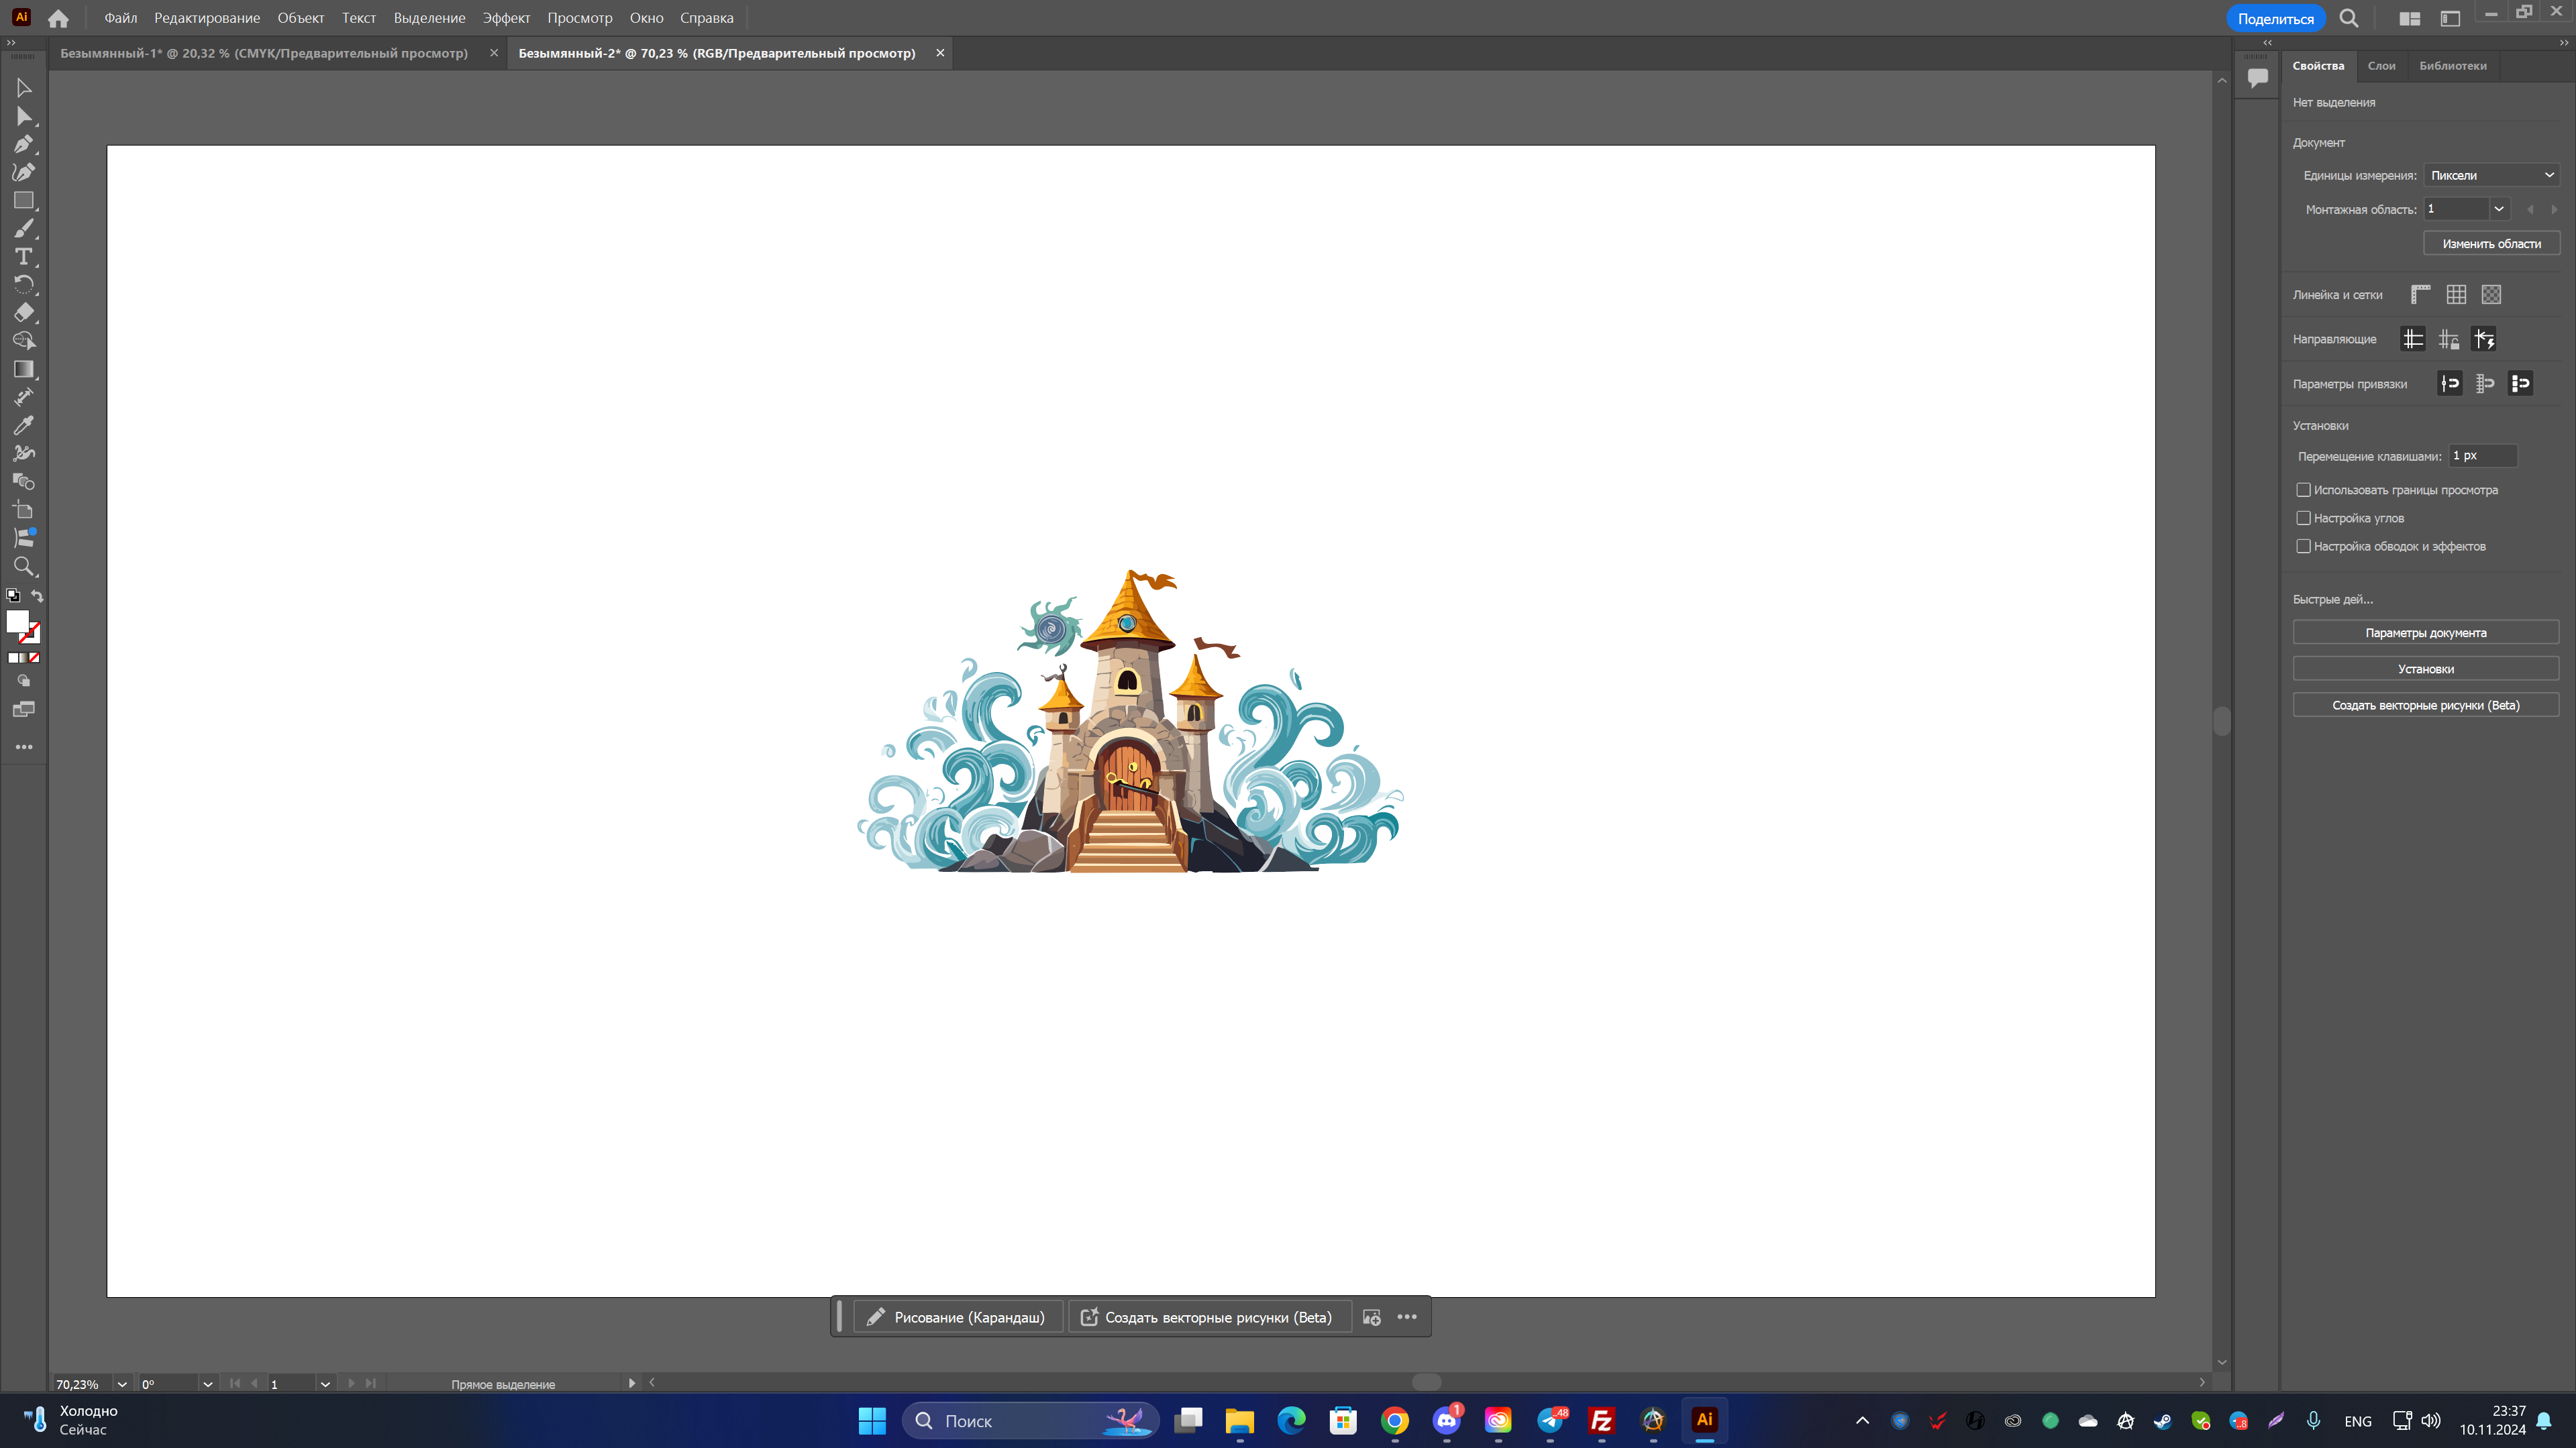Select the Pen tool
2576x1448 pixels.
click(x=24, y=144)
